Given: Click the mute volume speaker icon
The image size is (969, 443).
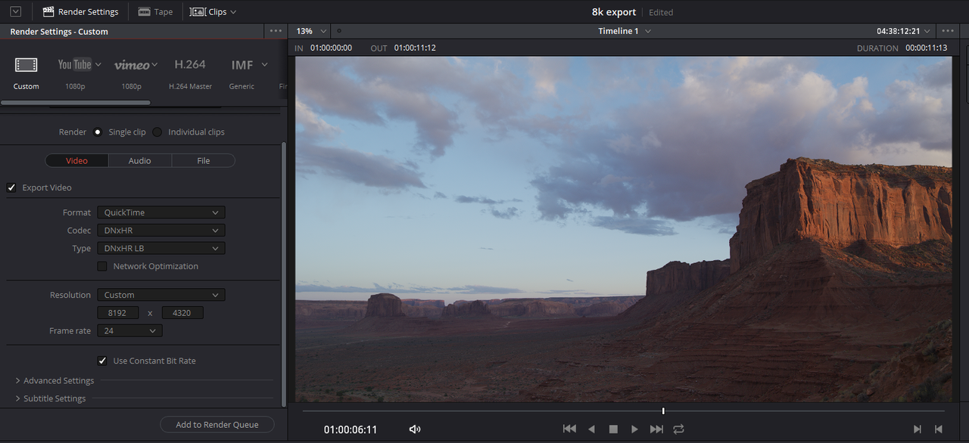Looking at the screenshot, I should click(415, 429).
